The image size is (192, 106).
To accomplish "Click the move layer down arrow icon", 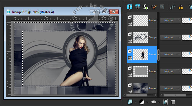I will click(x=138, y=7).
